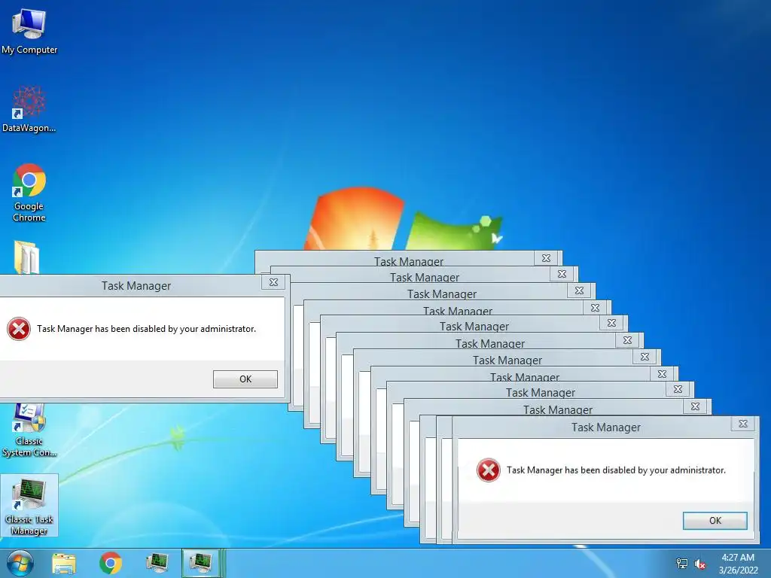
Task: Open the My Computer desktop icon
Action: (x=29, y=31)
